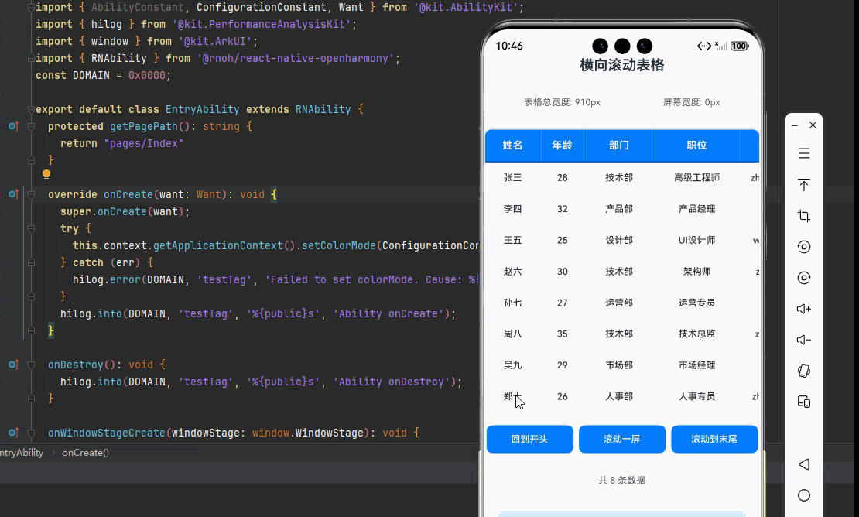Tap the 滚动到末尾 button
This screenshot has width=859, height=517.
pyautogui.click(x=714, y=440)
